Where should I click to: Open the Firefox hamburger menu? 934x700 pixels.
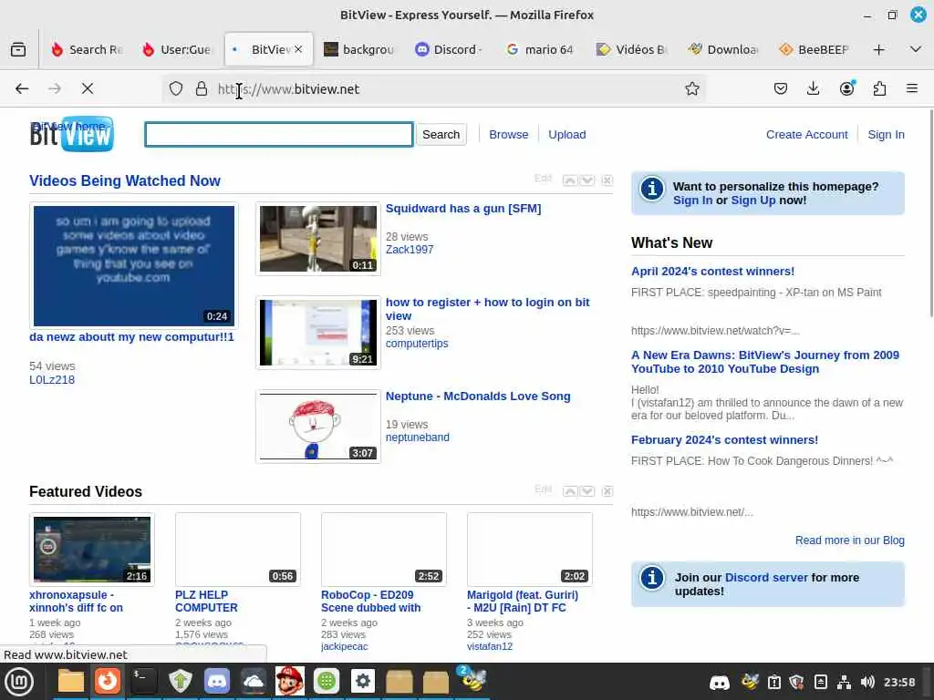[x=912, y=88]
